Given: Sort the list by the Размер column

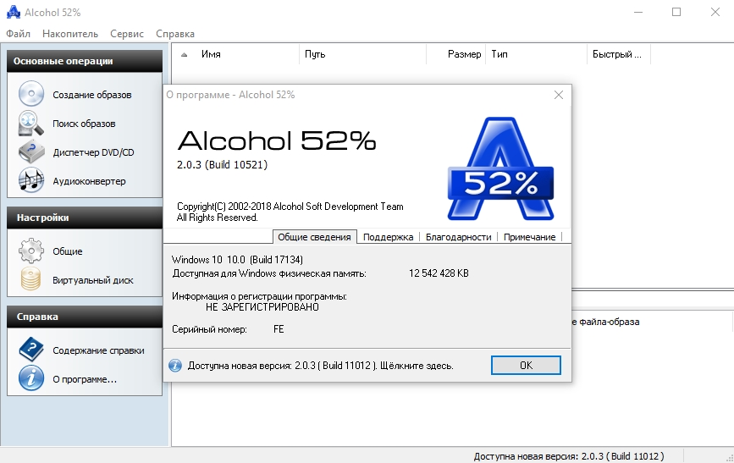Looking at the screenshot, I should (456, 54).
